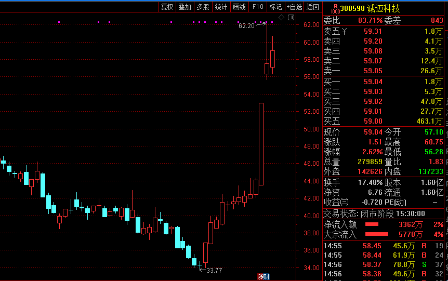This screenshot has height=281, width=448.
Task: Click the 诚迈科技 stock name title
Action: coord(384,8)
